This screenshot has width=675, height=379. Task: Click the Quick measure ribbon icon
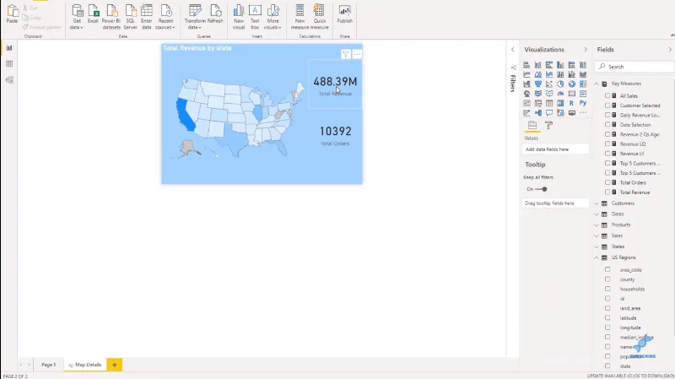[x=320, y=17]
